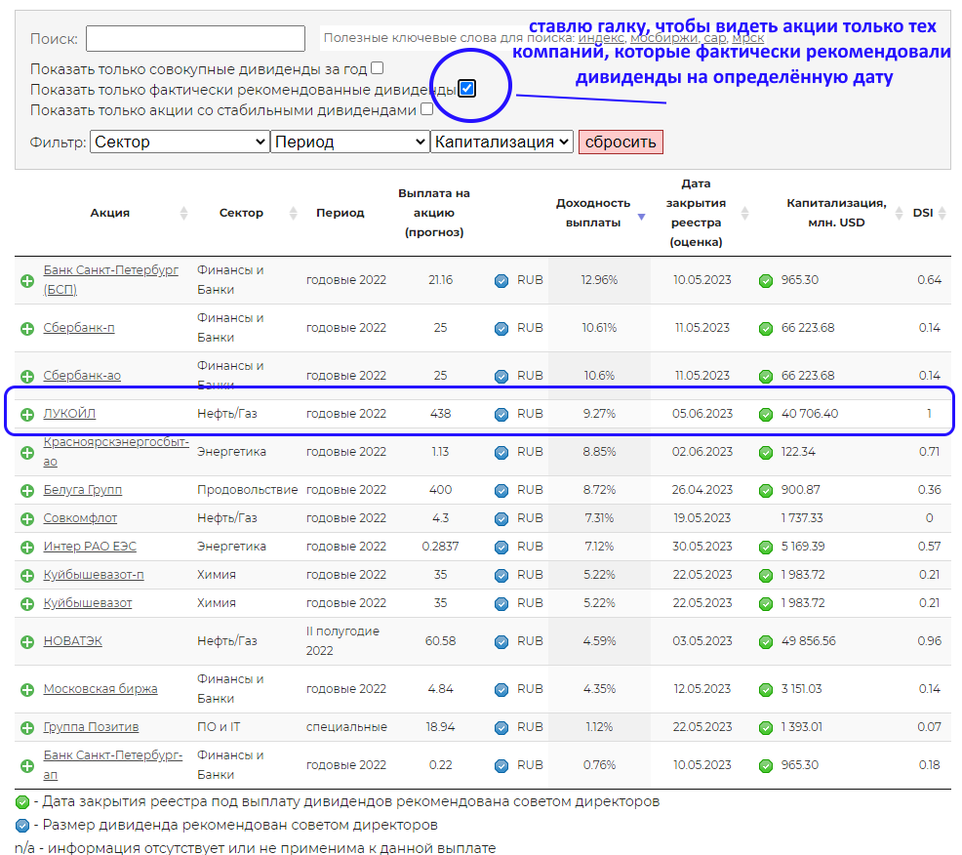Focus the Поиск search field
Screen dimensions: 962x855
click(x=195, y=38)
